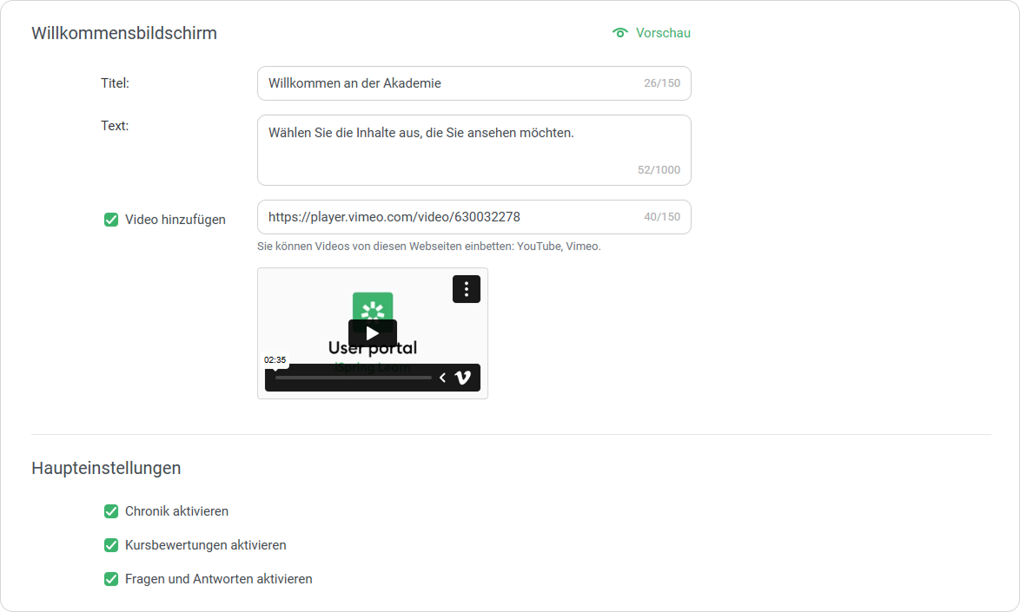Screen dimensions: 1020x612
Task: Turn off Fragen und Antworten aktivieren
Action: tap(111, 579)
